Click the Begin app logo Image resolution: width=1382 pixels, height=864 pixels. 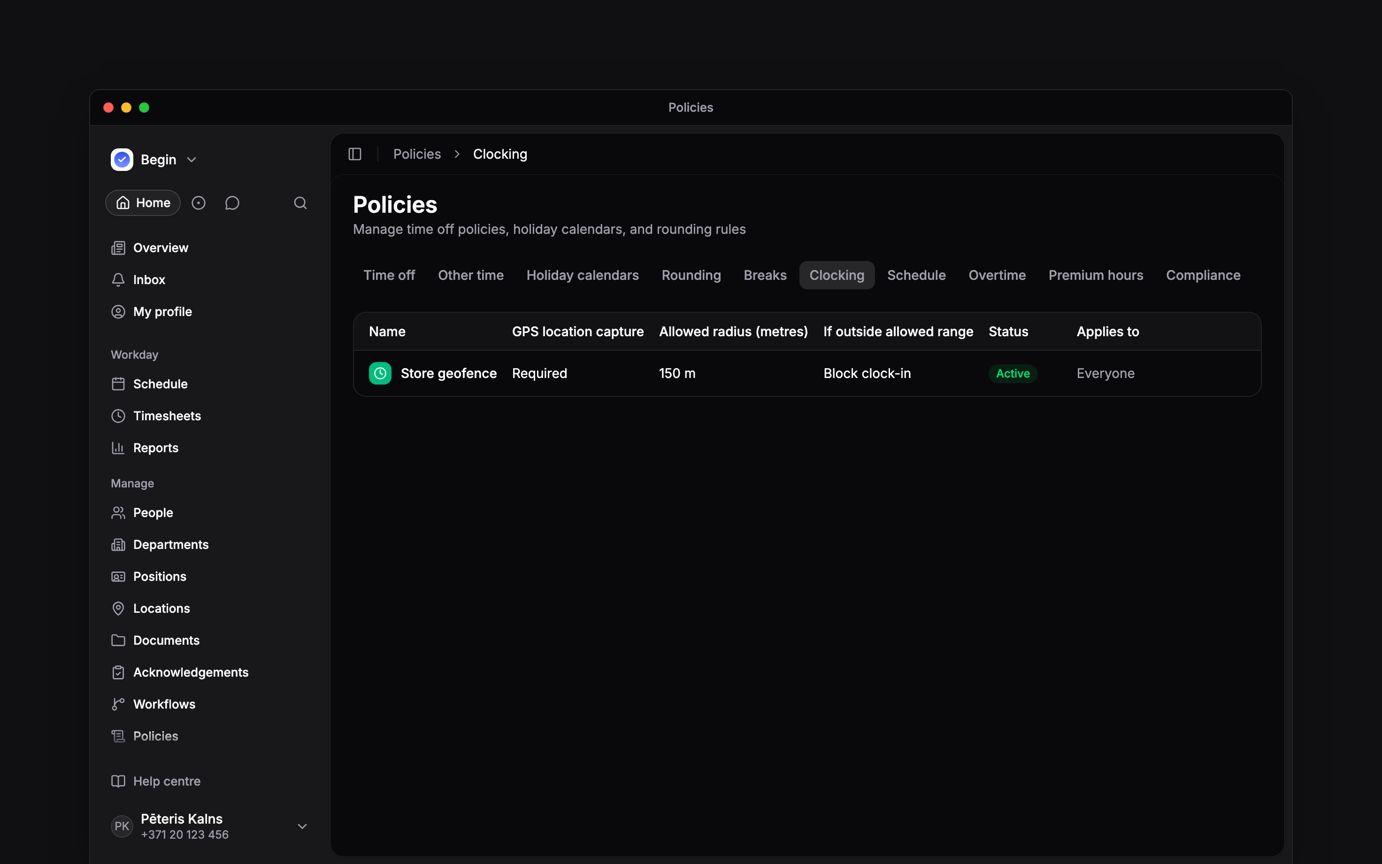122,160
